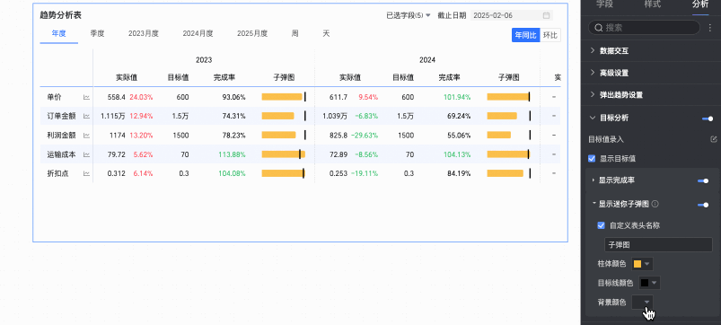
Task: Click 2023 实际值 1.115万 for 订单金额
Action: tap(112, 117)
